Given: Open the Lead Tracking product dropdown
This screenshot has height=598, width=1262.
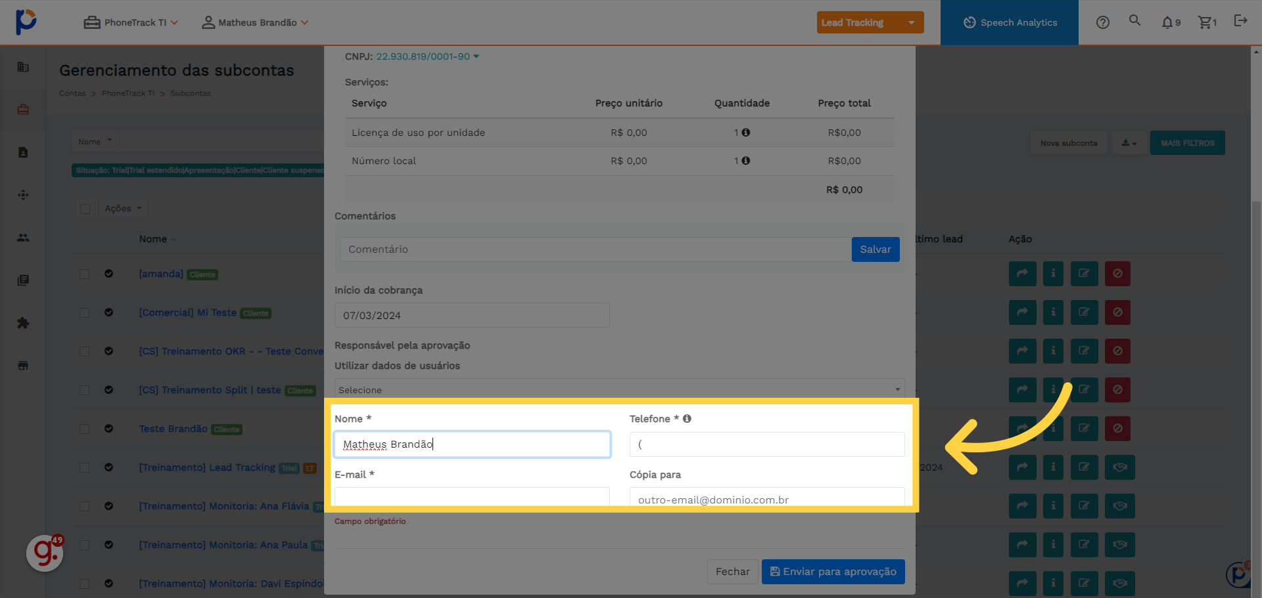Looking at the screenshot, I should coord(870,22).
